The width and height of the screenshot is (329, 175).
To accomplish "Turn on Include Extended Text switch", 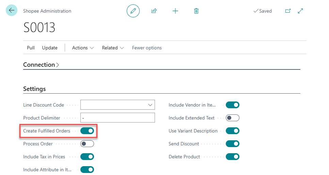I will pos(233,118).
